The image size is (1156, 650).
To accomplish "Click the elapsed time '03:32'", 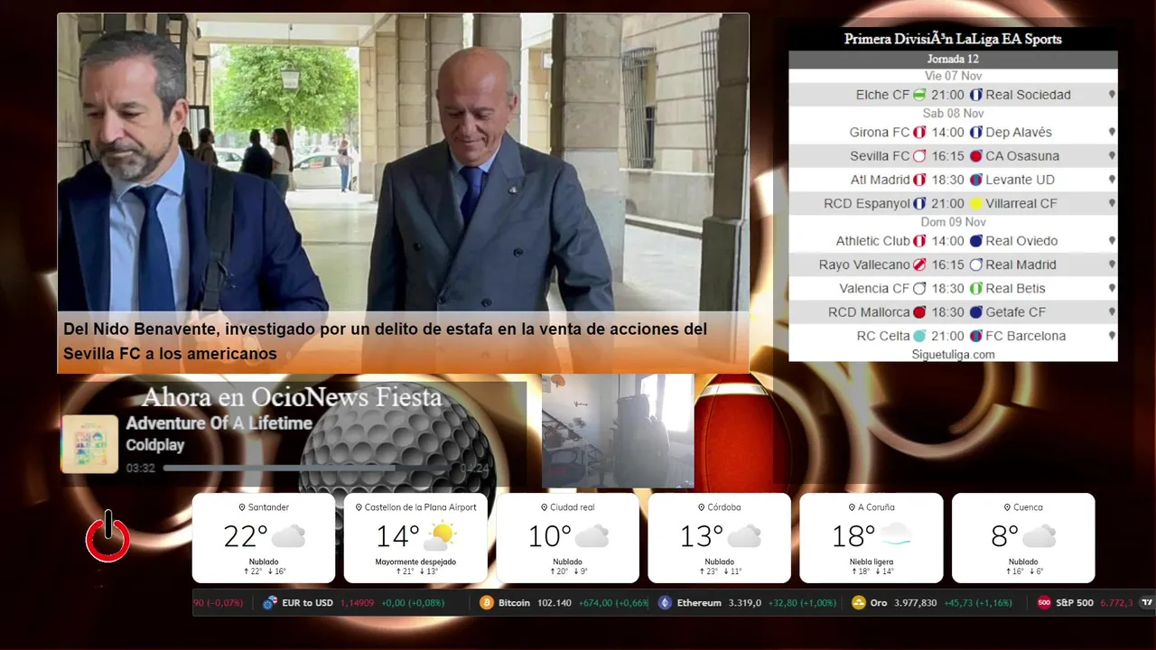I will tap(141, 469).
